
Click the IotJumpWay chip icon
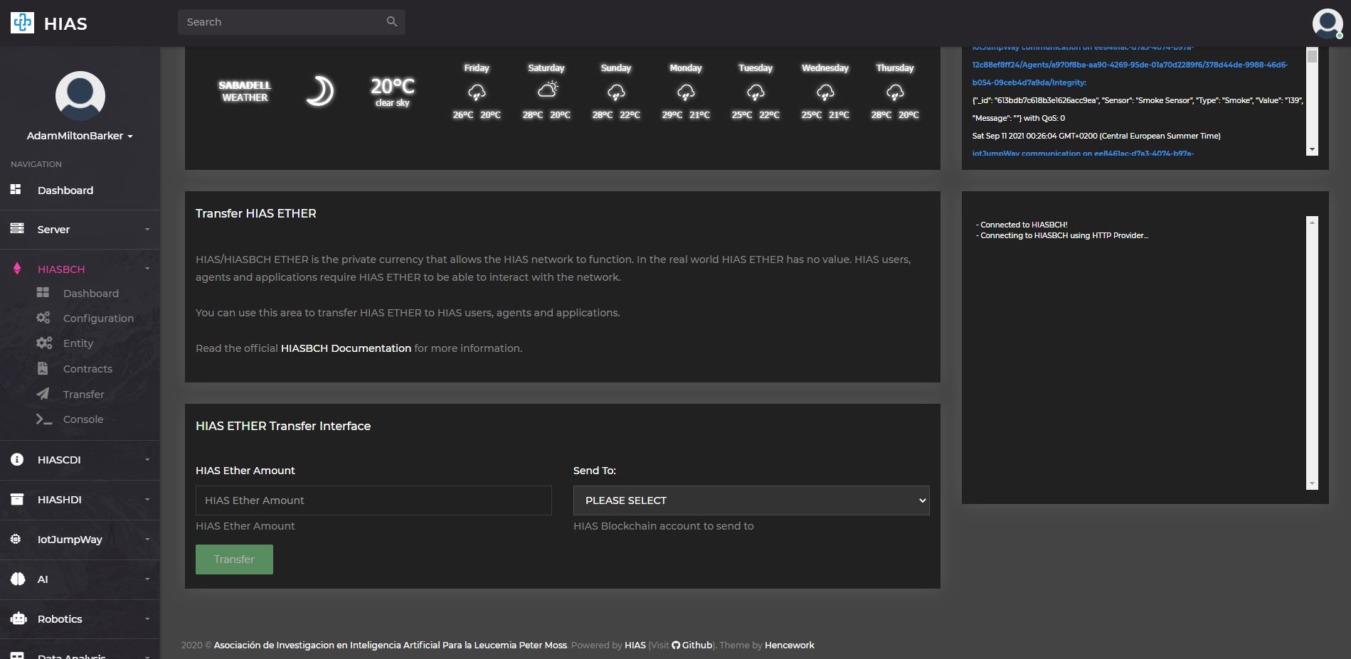[16, 539]
